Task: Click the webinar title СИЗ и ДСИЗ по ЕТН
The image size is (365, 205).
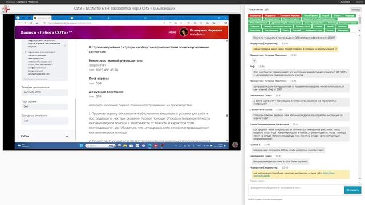Action: coord(124,9)
